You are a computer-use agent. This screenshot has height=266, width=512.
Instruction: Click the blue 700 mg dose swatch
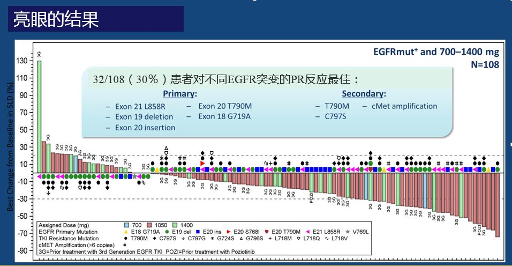(x=127, y=225)
